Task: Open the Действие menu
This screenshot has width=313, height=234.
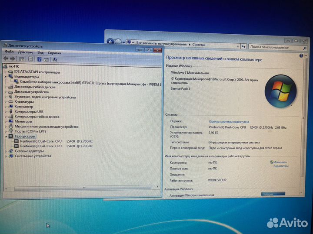Action: [x=26, y=52]
